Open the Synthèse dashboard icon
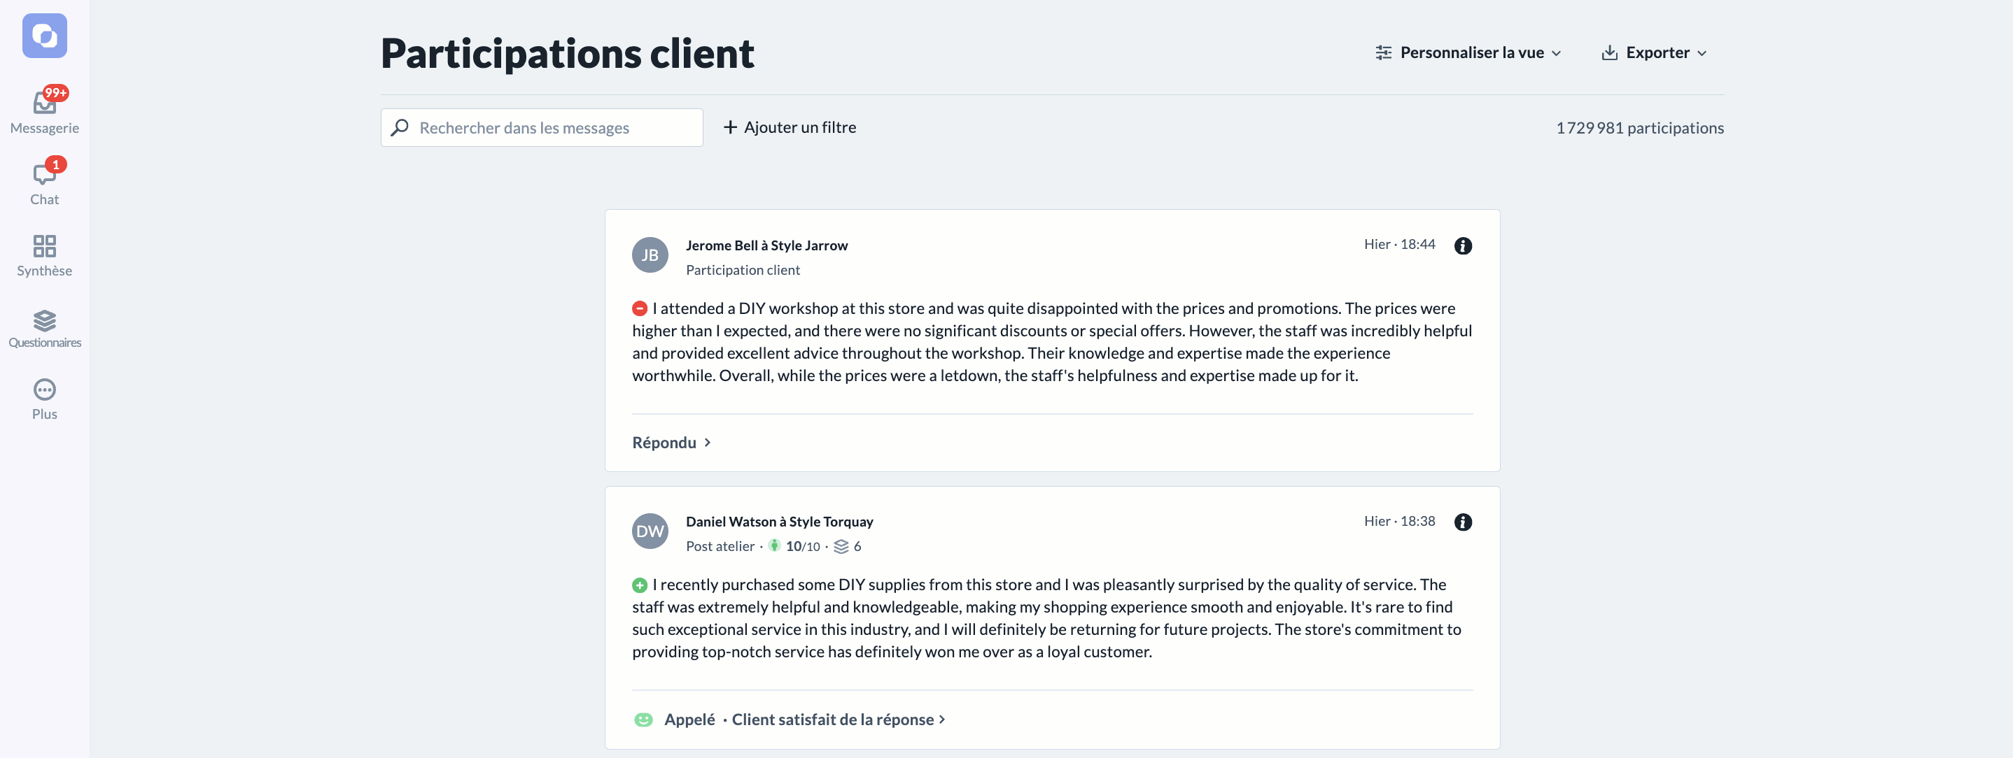 tap(45, 246)
